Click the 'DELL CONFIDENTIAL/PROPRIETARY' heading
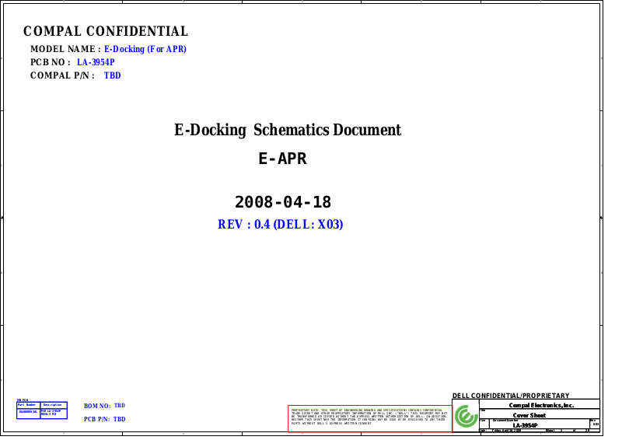 point(511,396)
